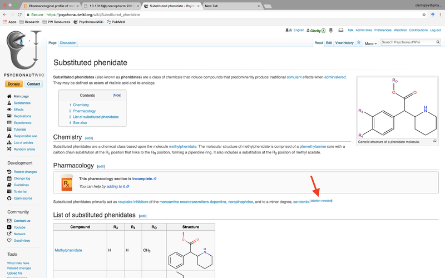
Task: Open Recent changes in the sidebar
Action: pos(25,172)
